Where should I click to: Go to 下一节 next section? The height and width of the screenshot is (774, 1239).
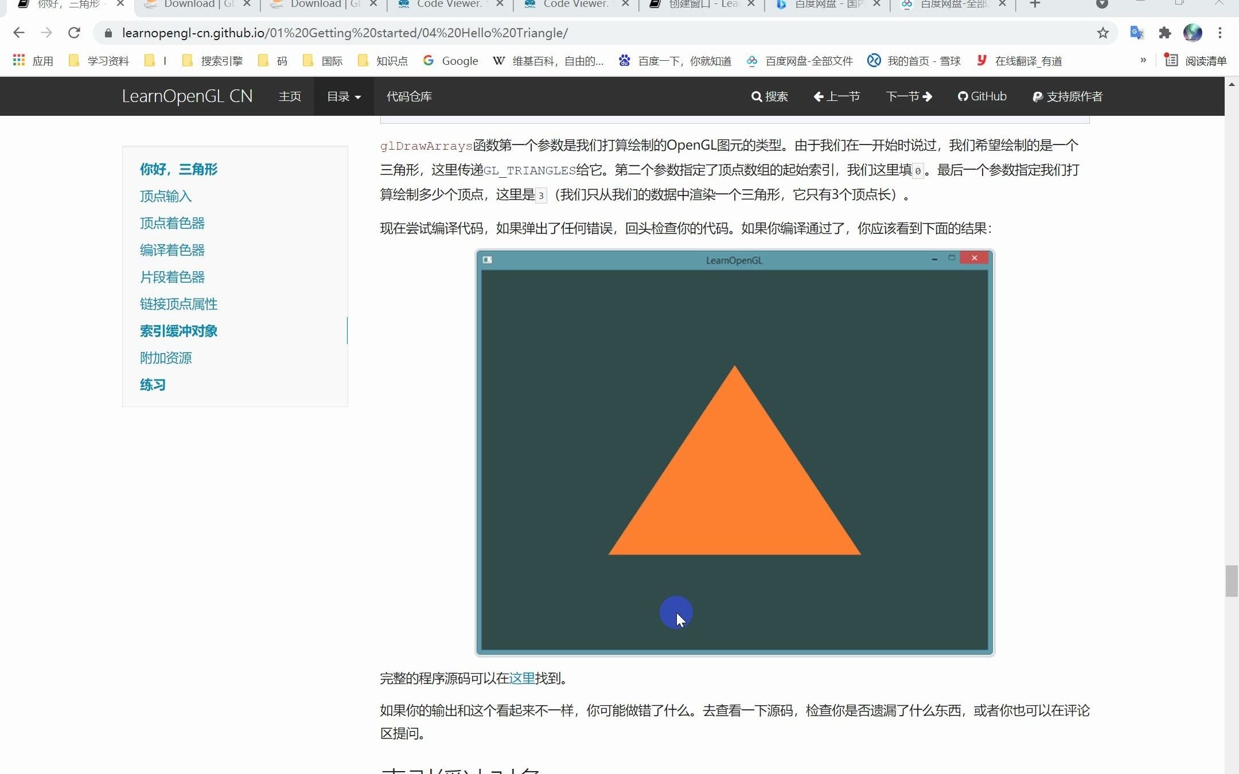pyautogui.click(x=907, y=96)
